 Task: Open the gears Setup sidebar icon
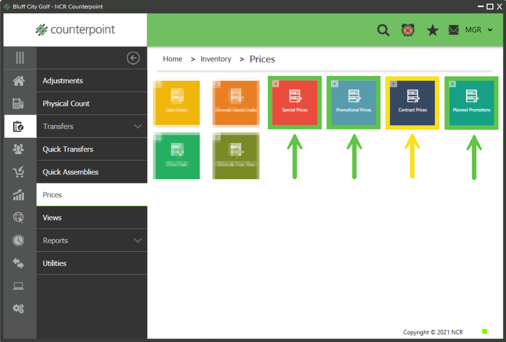(x=19, y=309)
